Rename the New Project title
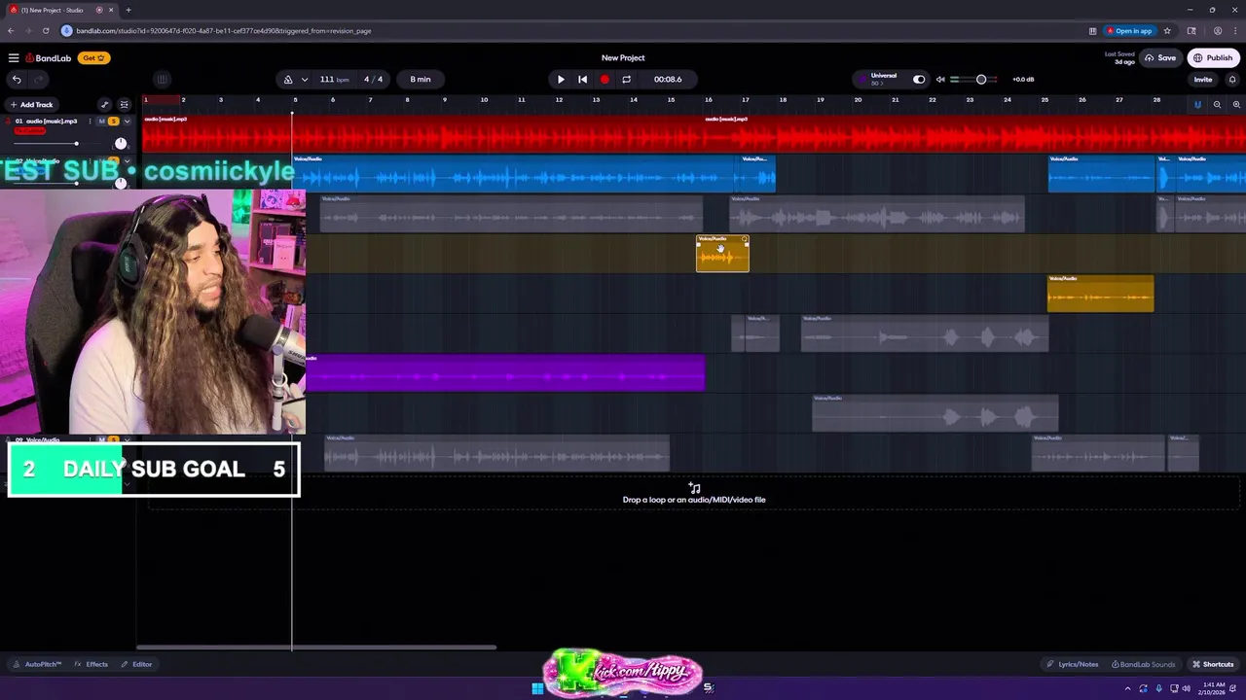 (x=623, y=58)
